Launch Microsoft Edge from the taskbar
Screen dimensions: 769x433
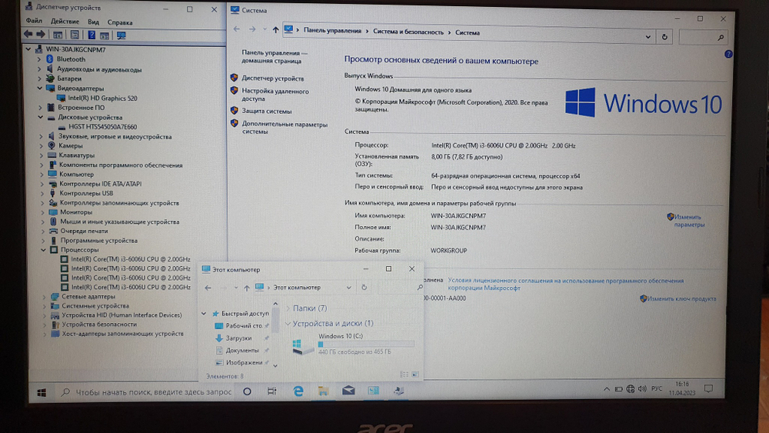[x=298, y=391]
